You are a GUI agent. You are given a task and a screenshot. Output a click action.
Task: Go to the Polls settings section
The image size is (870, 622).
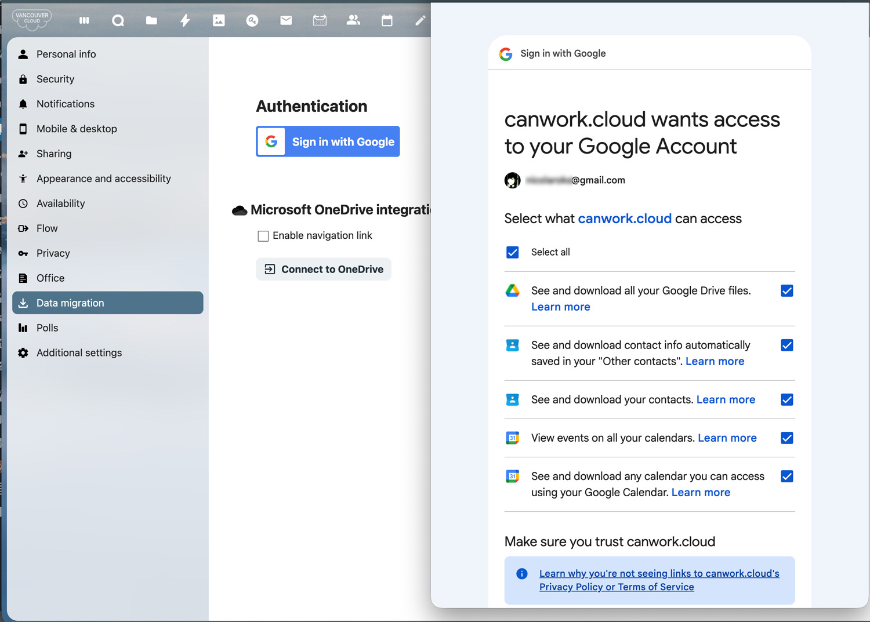click(x=48, y=328)
